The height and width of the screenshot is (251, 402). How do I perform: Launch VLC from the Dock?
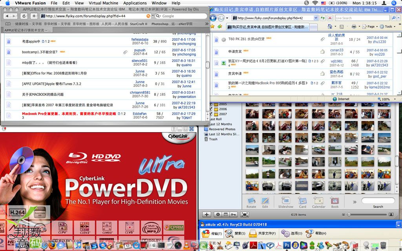[186, 246]
